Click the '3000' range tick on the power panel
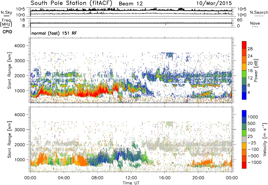268x185 pixels. tap(19, 61)
